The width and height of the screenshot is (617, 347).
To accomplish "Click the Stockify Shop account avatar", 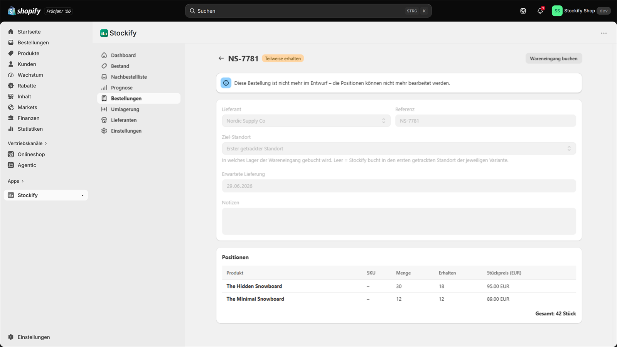I will pos(557,11).
